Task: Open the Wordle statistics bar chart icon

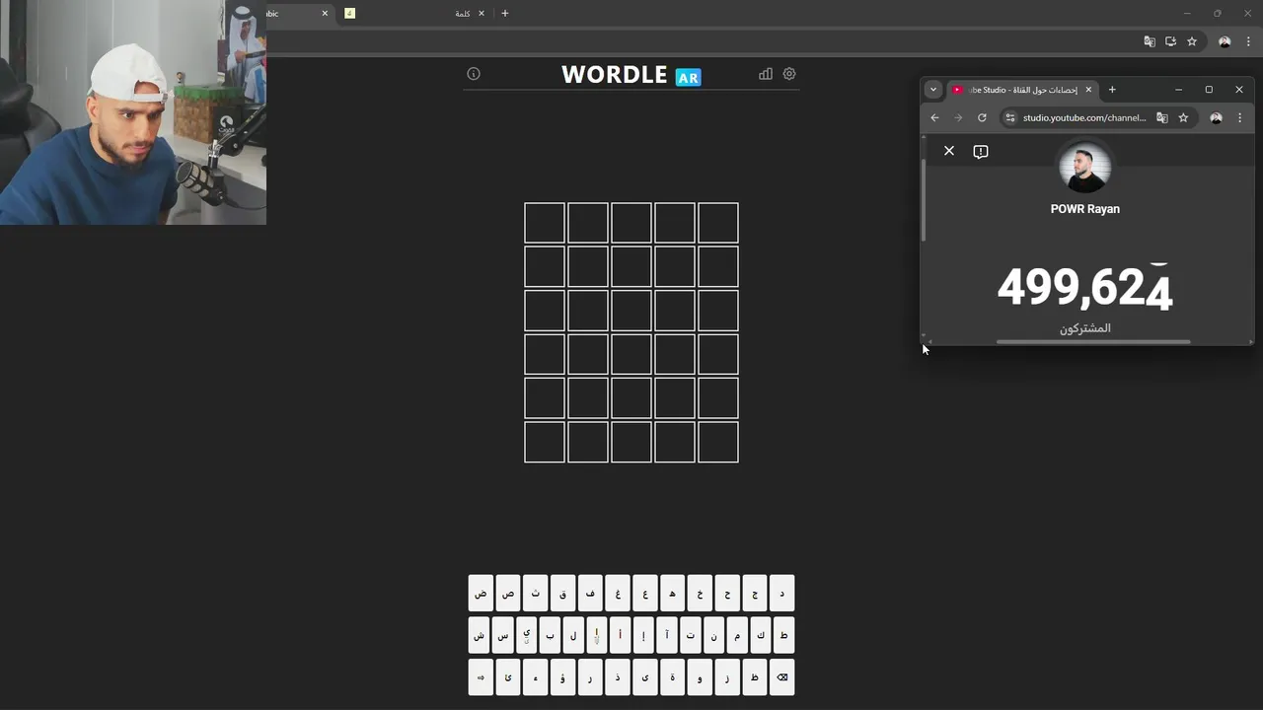Action: click(766, 74)
